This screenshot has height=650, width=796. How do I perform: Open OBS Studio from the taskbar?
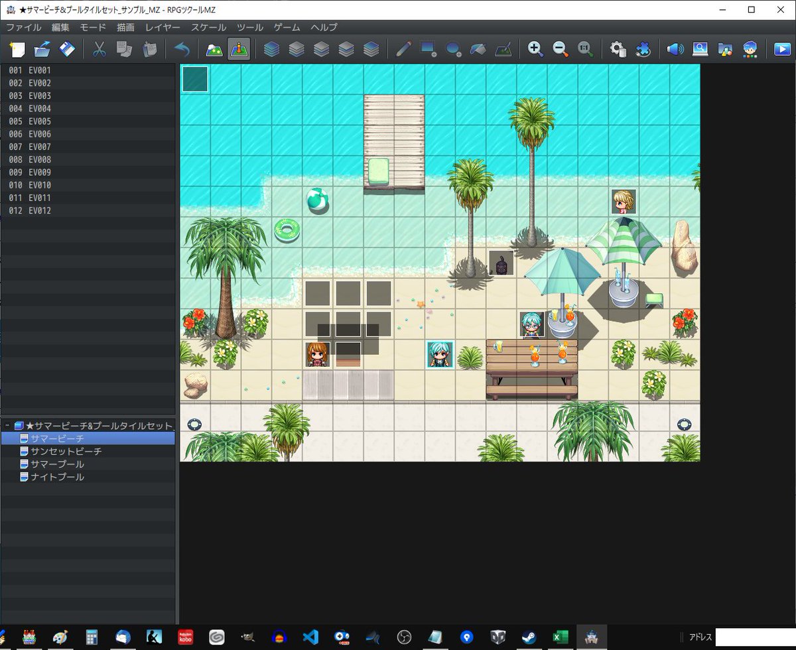tap(404, 637)
